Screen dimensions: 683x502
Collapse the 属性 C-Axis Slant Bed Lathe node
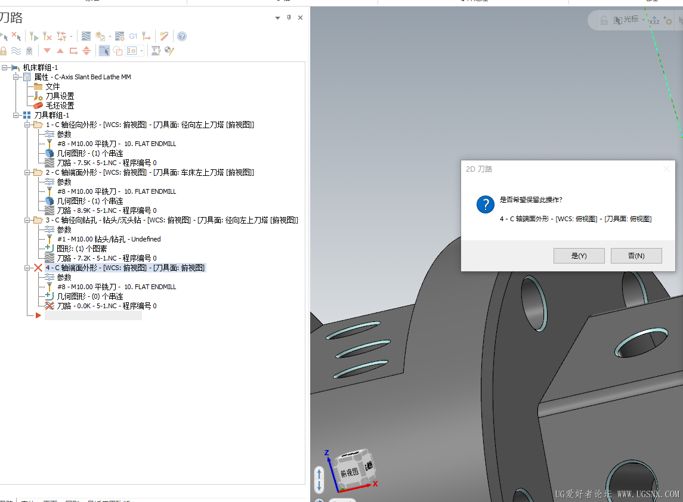pos(16,77)
